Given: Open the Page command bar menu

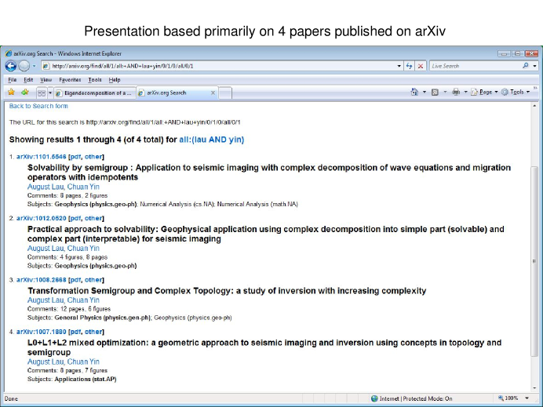Looking at the screenshot, I should (x=484, y=92).
